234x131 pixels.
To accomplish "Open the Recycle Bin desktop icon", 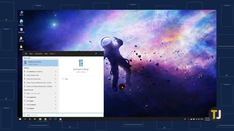I will coord(21,31).
